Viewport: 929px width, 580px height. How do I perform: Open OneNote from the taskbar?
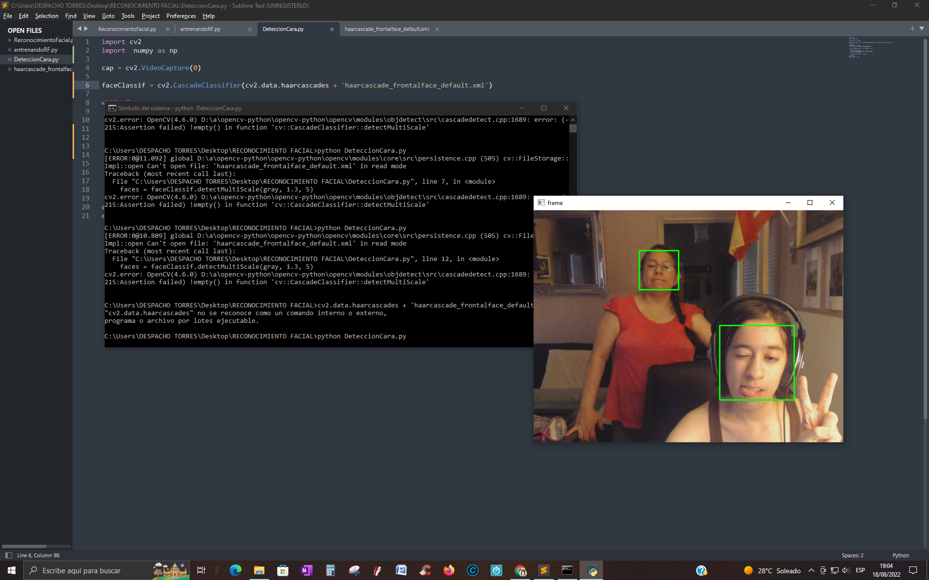[x=307, y=570]
